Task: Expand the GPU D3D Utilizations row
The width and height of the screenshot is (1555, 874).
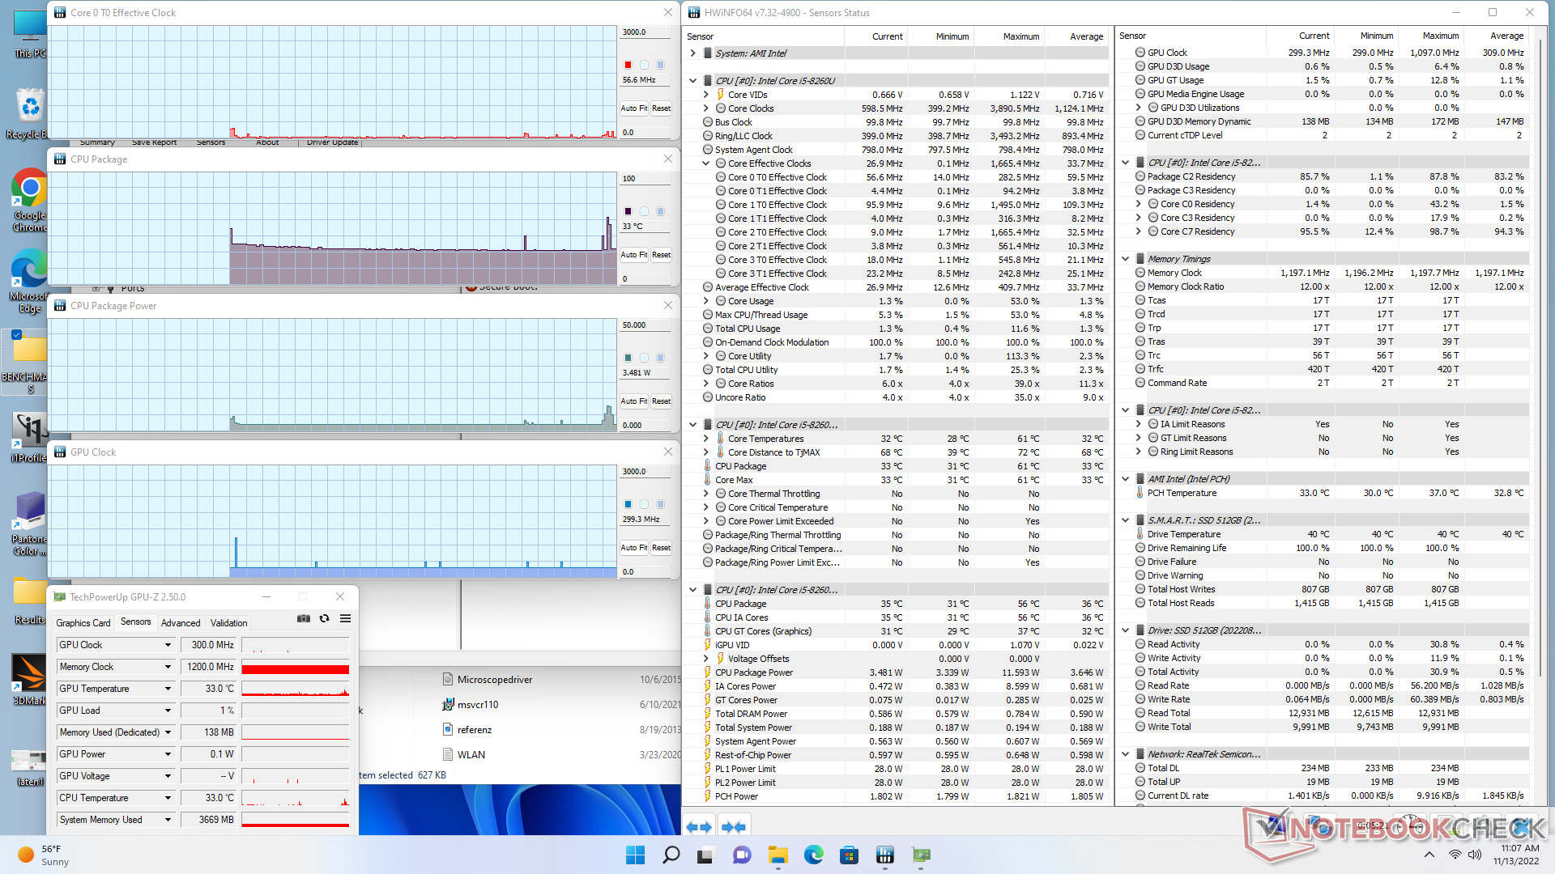Action: (x=1138, y=108)
